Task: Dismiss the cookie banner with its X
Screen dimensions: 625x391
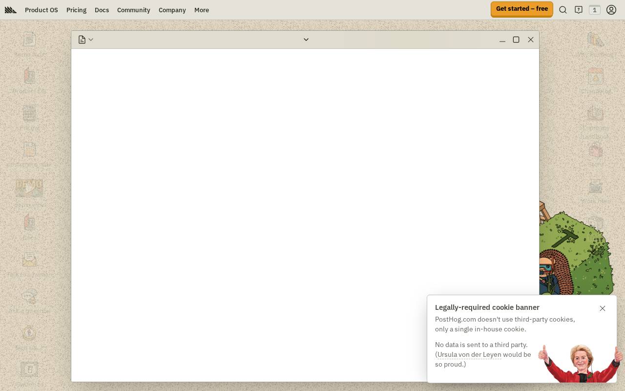Action: click(x=603, y=308)
